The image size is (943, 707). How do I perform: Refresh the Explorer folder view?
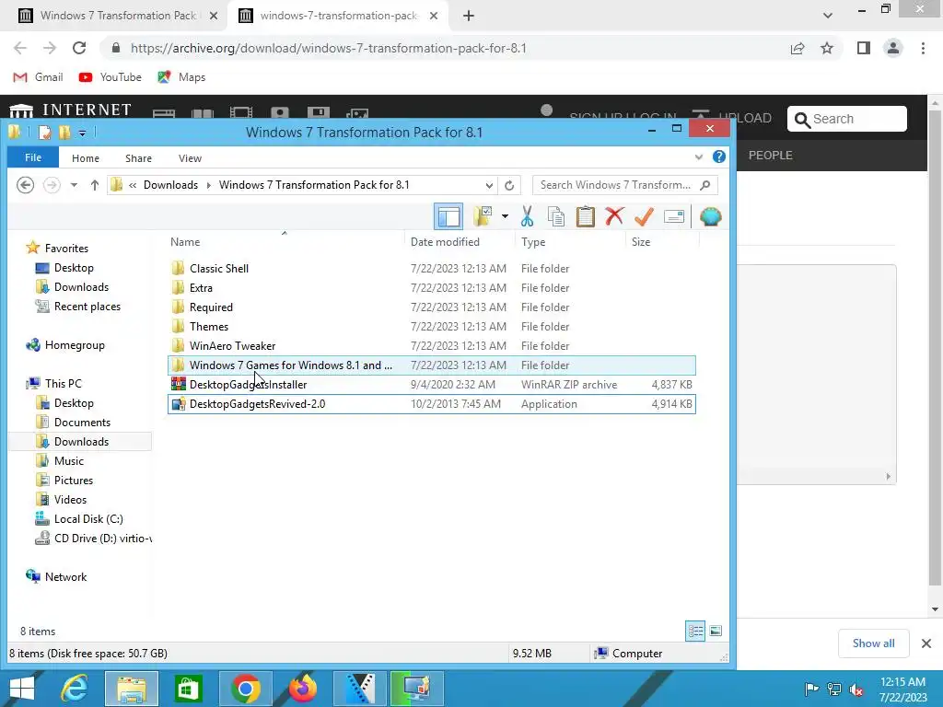[509, 185]
